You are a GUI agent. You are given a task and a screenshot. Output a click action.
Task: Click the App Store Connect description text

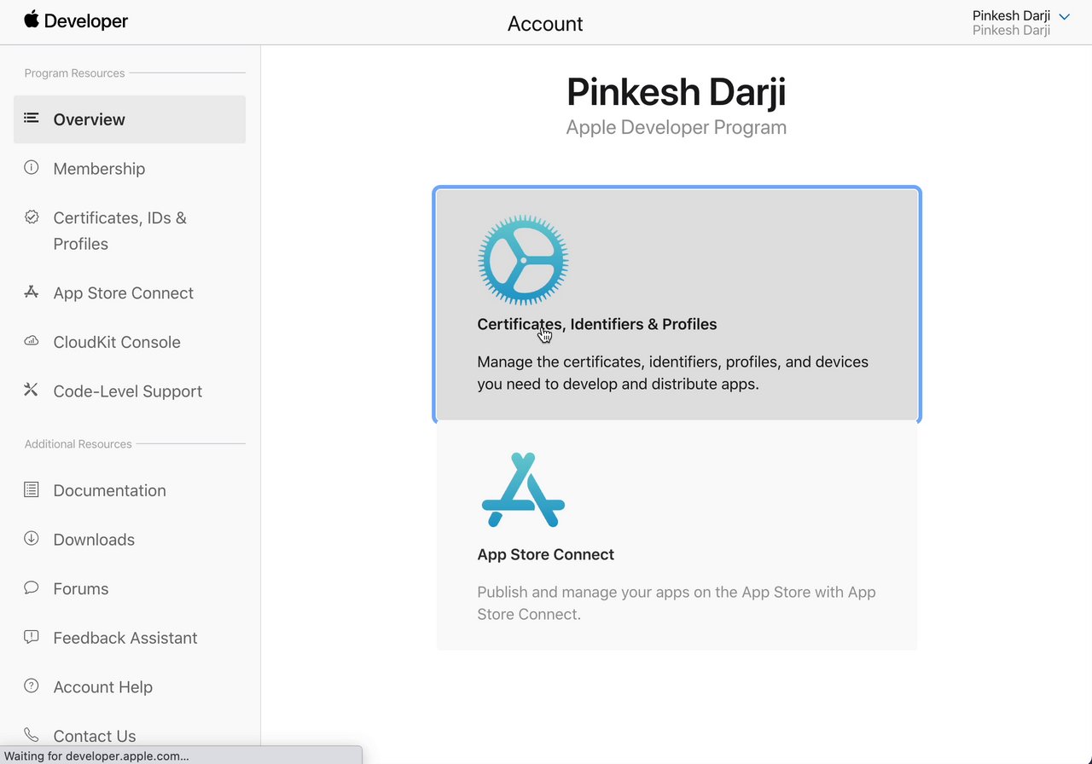pos(677,603)
